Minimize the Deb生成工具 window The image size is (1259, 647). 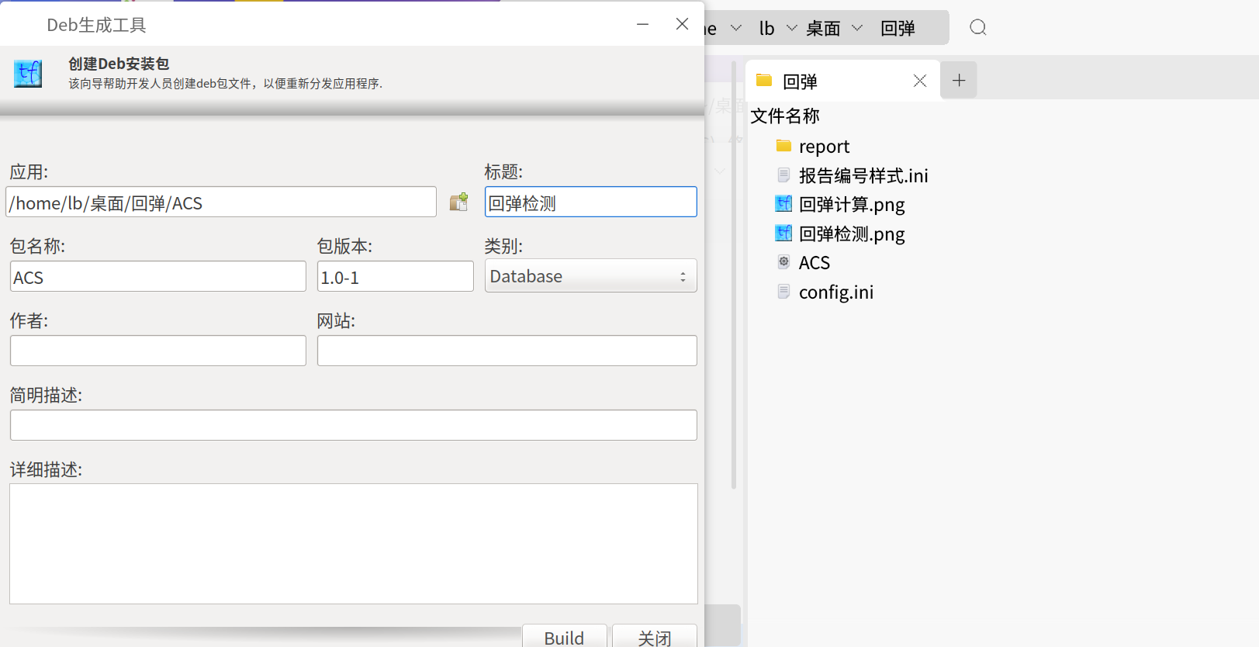[x=642, y=24]
